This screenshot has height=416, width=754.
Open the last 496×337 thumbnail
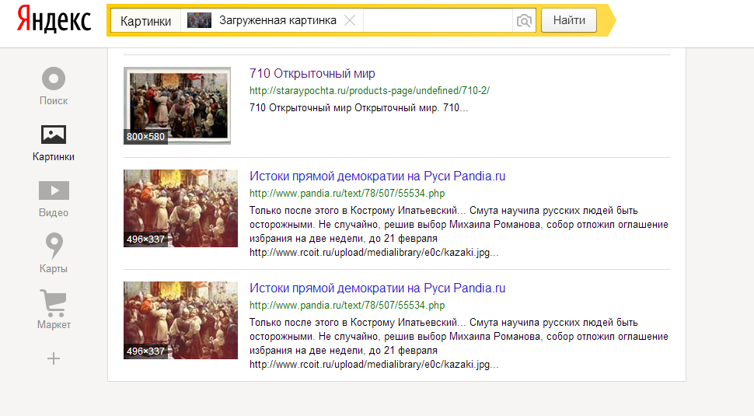pos(180,320)
